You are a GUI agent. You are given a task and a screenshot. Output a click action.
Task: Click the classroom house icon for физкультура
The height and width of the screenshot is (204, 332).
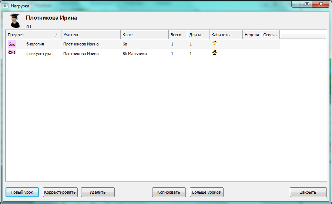coord(214,53)
